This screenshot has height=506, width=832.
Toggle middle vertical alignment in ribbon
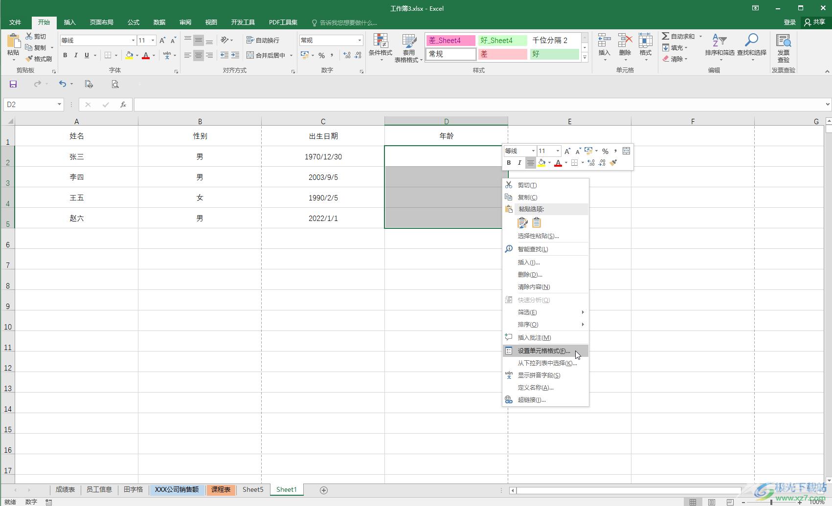[x=198, y=40]
